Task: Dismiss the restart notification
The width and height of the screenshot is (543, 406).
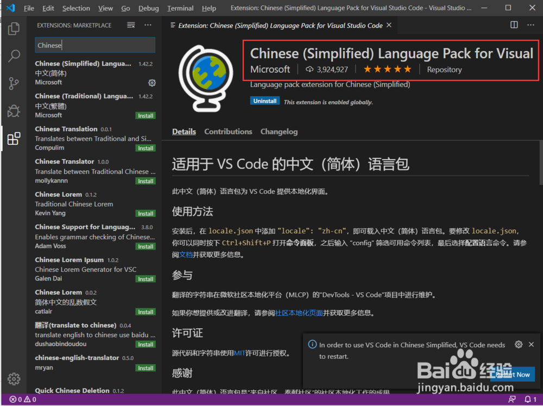Action: tap(531, 344)
